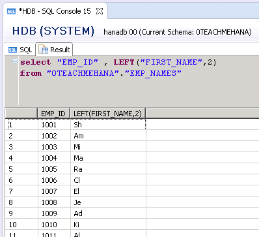The height and width of the screenshot is (237, 259).
Task: Select cell 1001 in EMP_ID column
Action: [x=54, y=125]
